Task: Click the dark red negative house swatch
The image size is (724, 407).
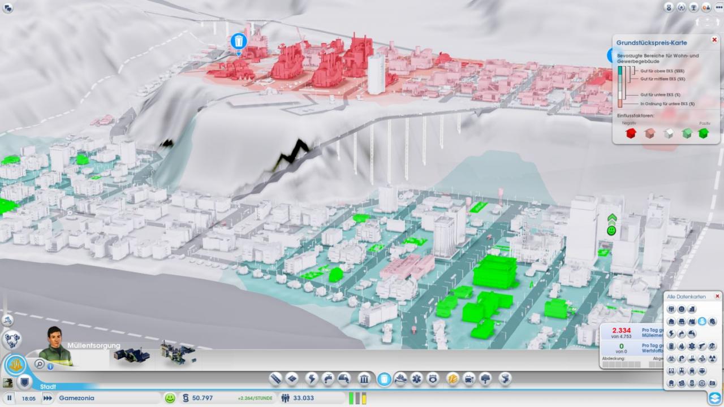Action: pyautogui.click(x=631, y=133)
